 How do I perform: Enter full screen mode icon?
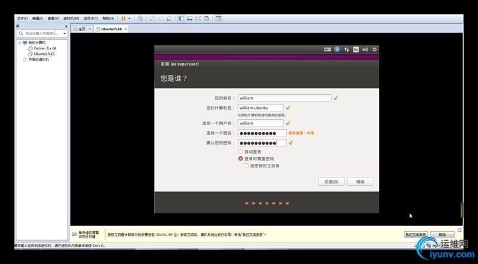[x=198, y=18]
